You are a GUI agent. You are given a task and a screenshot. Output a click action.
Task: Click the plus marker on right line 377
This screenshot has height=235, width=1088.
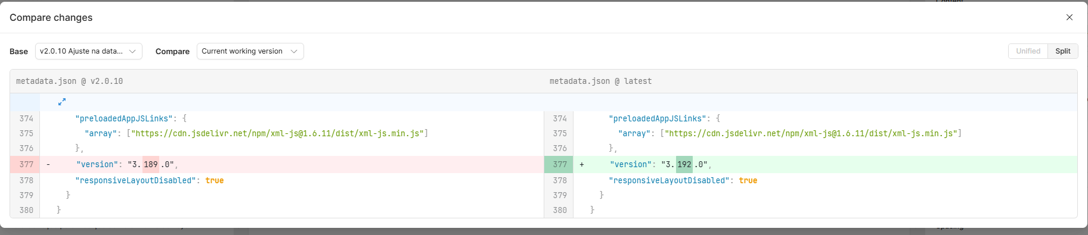pos(582,164)
